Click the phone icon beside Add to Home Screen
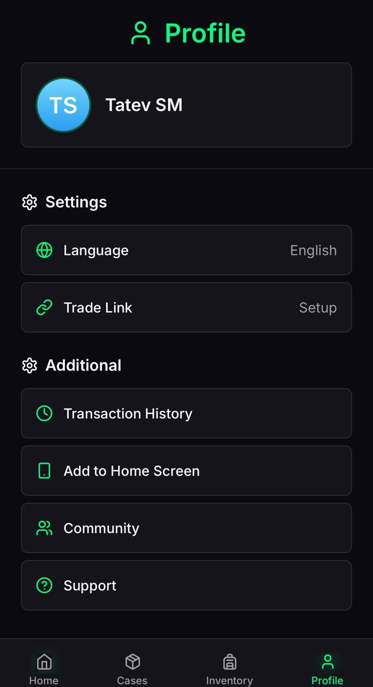 (44, 471)
